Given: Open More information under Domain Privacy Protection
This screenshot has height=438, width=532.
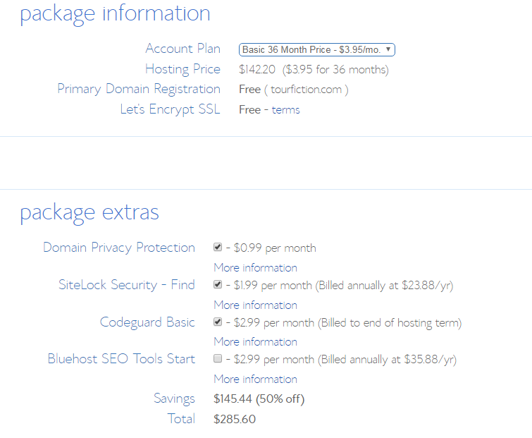Looking at the screenshot, I should tap(255, 267).
